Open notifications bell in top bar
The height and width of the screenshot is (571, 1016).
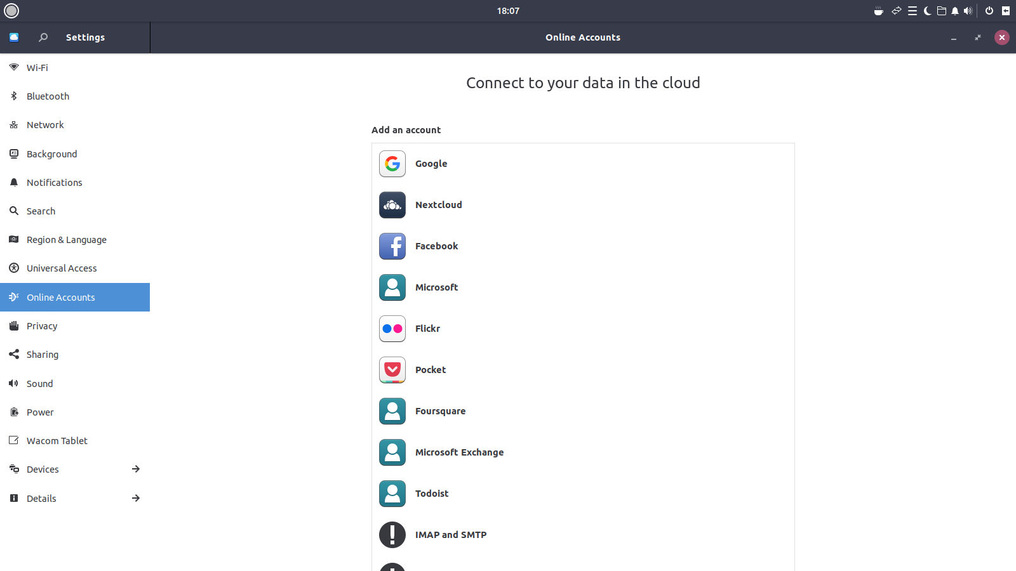coord(955,11)
